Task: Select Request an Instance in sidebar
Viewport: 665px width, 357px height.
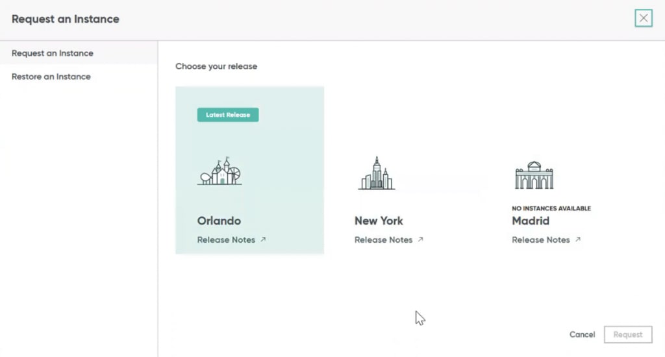Action: point(79,53)
